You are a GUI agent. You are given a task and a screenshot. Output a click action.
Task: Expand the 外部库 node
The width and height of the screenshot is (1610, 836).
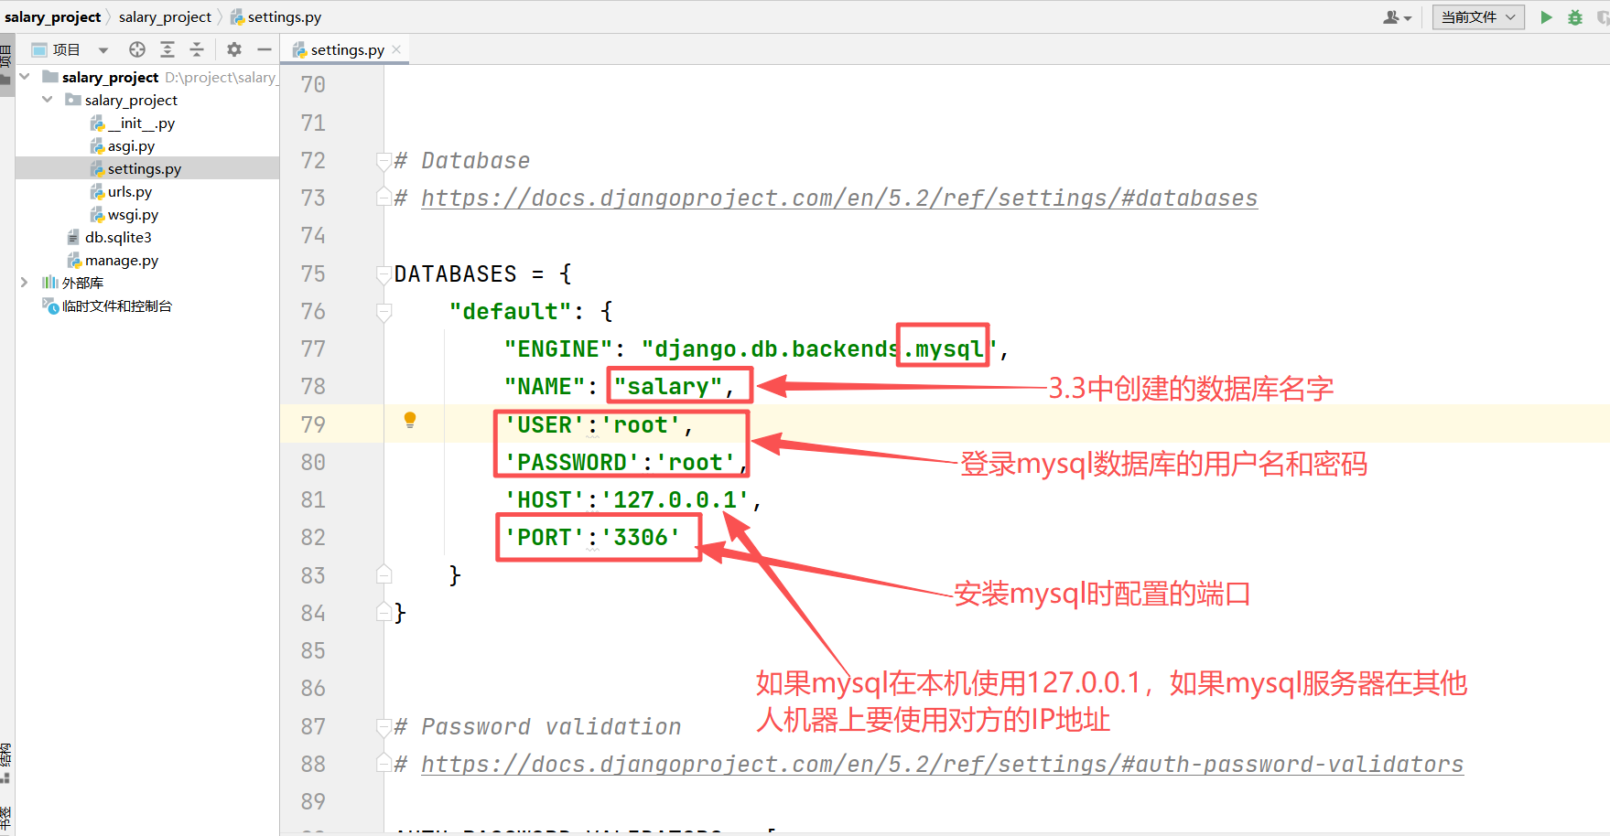click(25, 283)
